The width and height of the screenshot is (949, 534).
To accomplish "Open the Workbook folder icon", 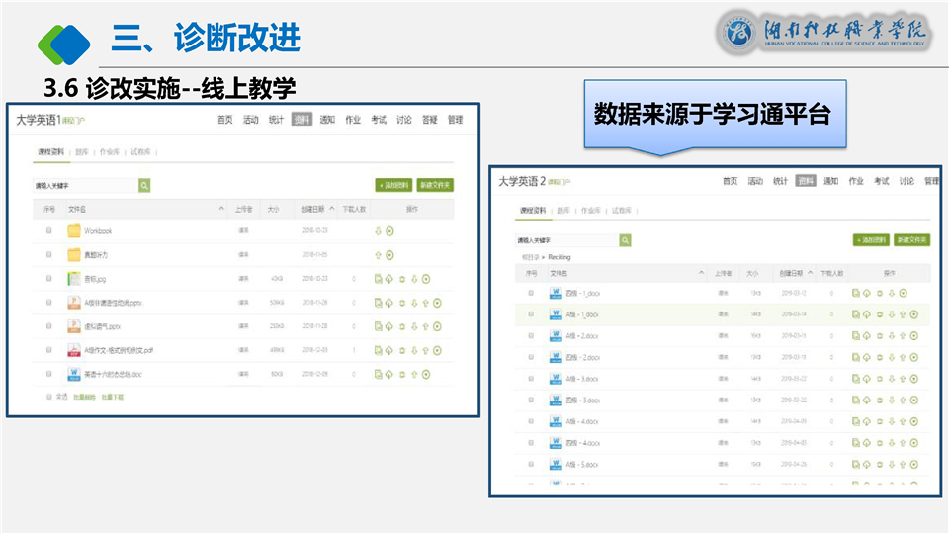I will (74, 231).
